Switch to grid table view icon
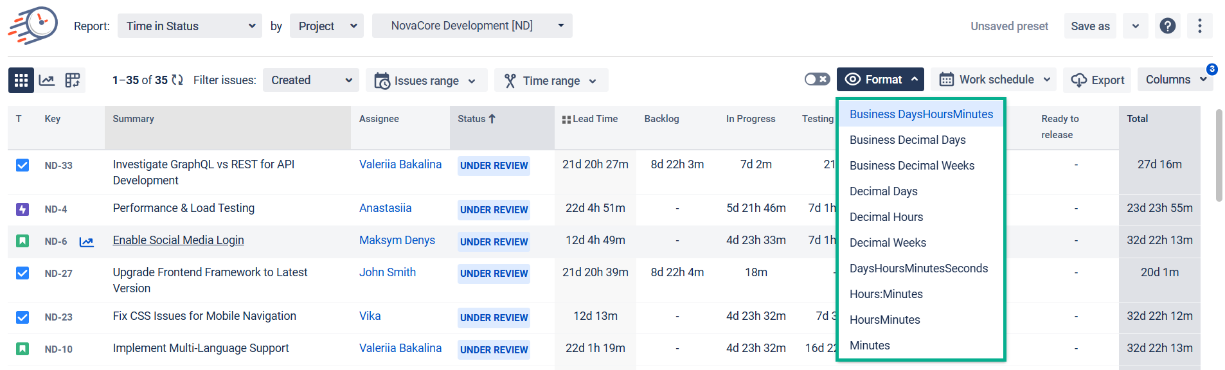 pos(21,80)
